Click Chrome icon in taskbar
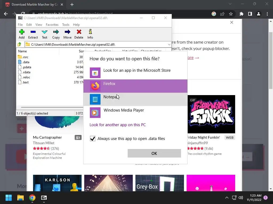This screenshot has height=204, width=273. pyautogui.click(x=32, y=198)
